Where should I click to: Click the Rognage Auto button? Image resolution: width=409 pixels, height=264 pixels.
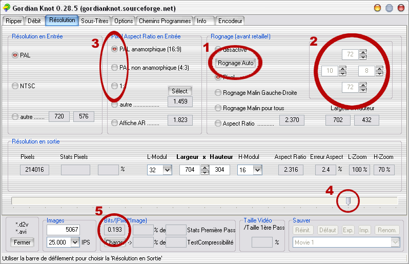point(236,63)
